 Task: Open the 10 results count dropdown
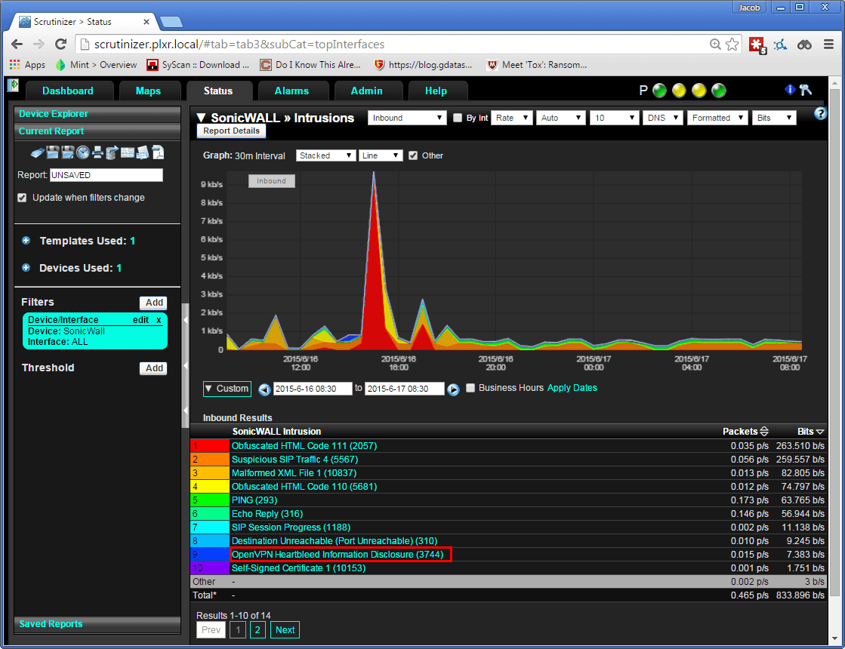615,118
